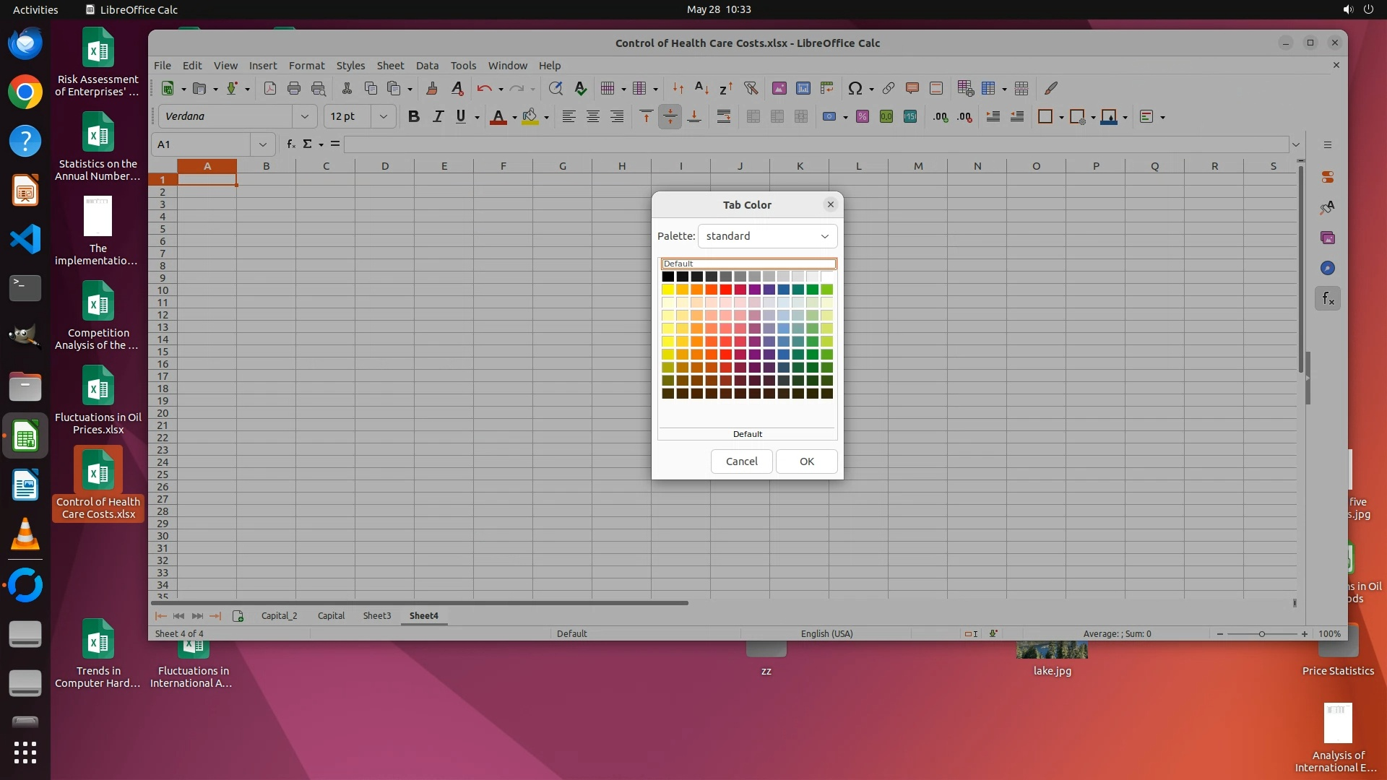Click the AutoFilter funnel icon
The width and height of the screenshot is (1387, 780).
coord(751,88)
